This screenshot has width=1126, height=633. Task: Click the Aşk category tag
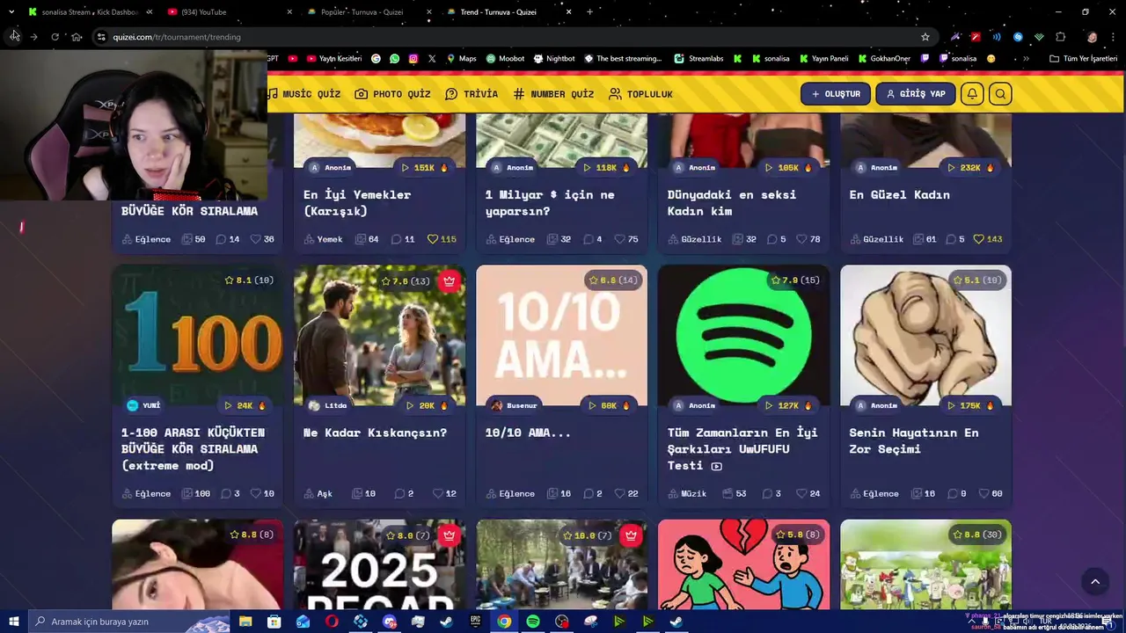click(318, 494)
